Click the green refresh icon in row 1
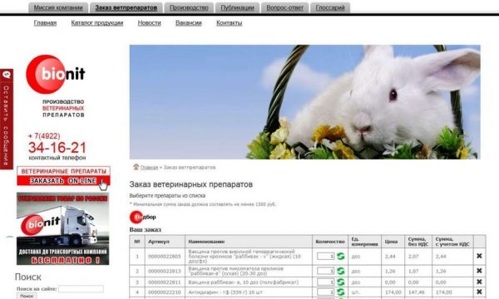The width and height of the screenshot is (499, 299). click(340, 256)
